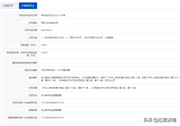This screenshot has height=126, width=180.
Task: Click the 数据来源 label
Action: (33, 110)
